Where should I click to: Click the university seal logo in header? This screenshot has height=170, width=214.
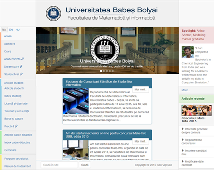pos(53,14)
